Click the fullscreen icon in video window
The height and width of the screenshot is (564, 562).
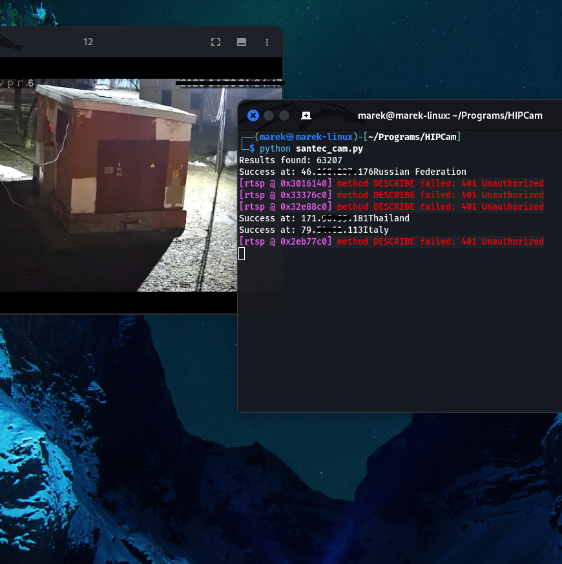tap(216, 42)
